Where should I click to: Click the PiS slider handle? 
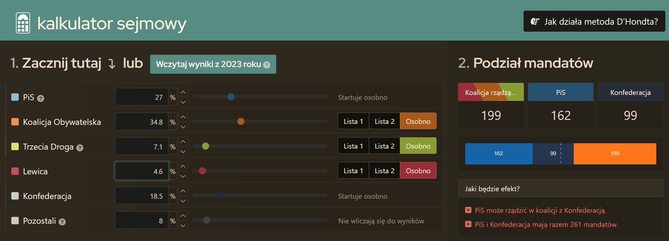tap(231, 97)
